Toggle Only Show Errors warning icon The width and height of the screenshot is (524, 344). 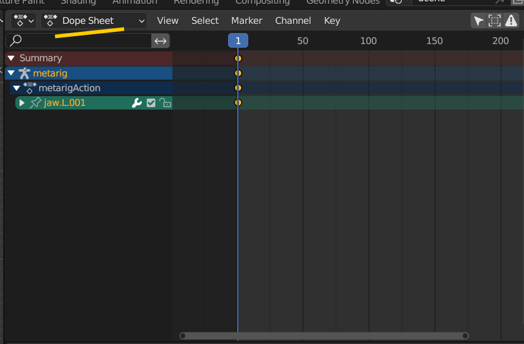click(x=511, y=21)
